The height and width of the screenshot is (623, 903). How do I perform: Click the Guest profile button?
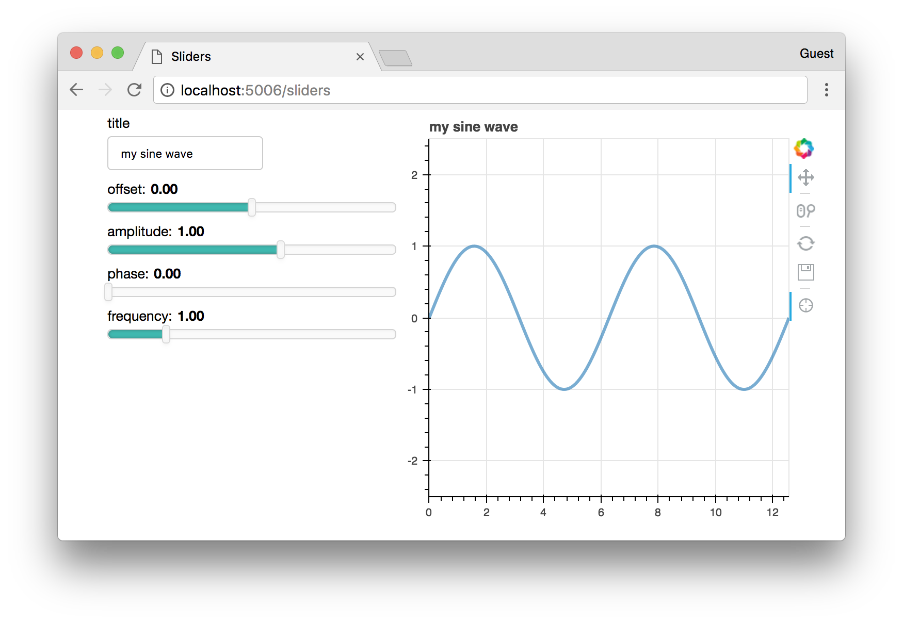click(816, 54)
